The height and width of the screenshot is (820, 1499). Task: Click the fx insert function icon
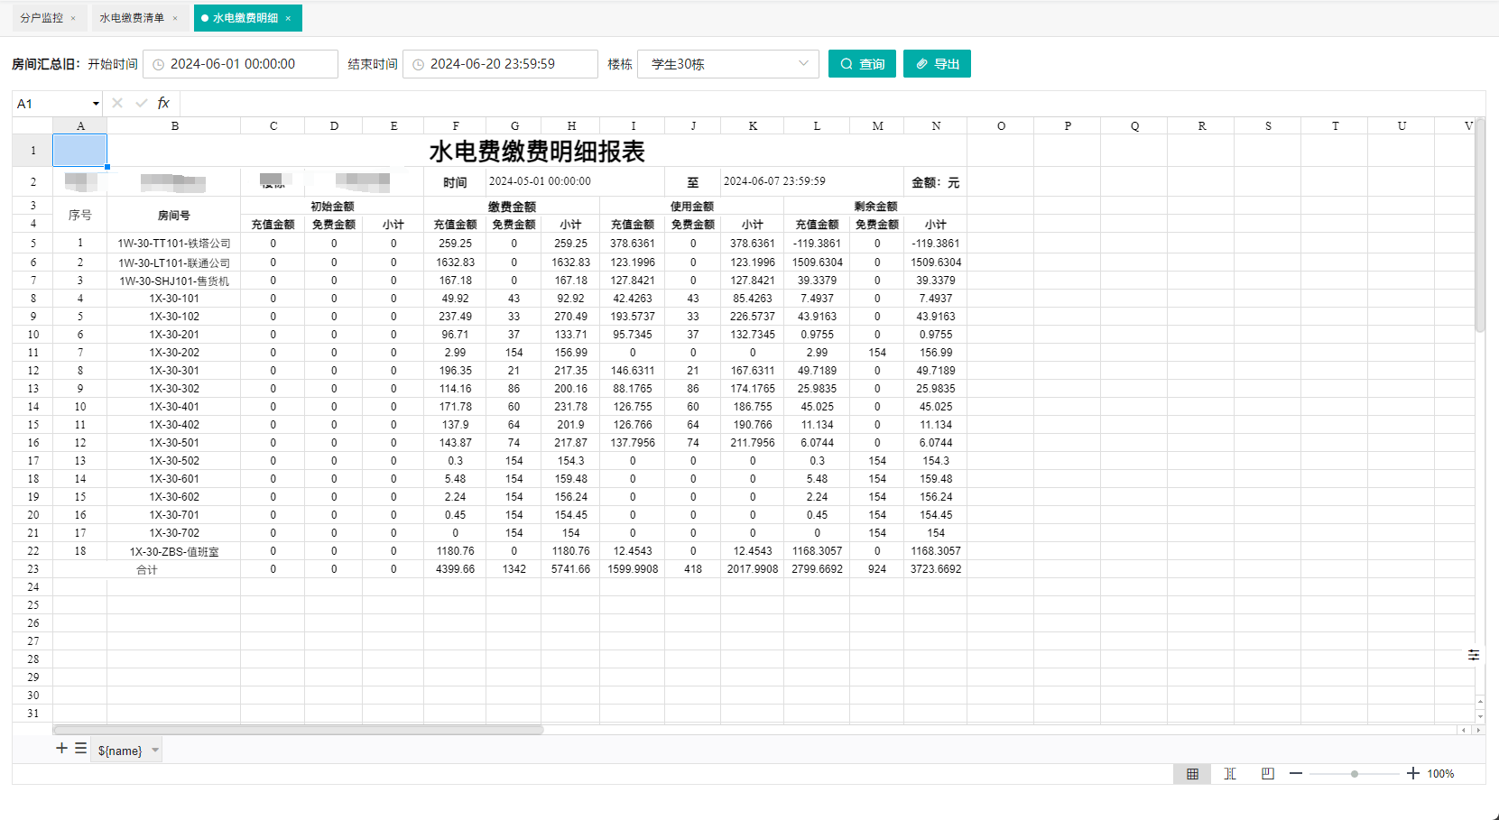tap(163, 103)
